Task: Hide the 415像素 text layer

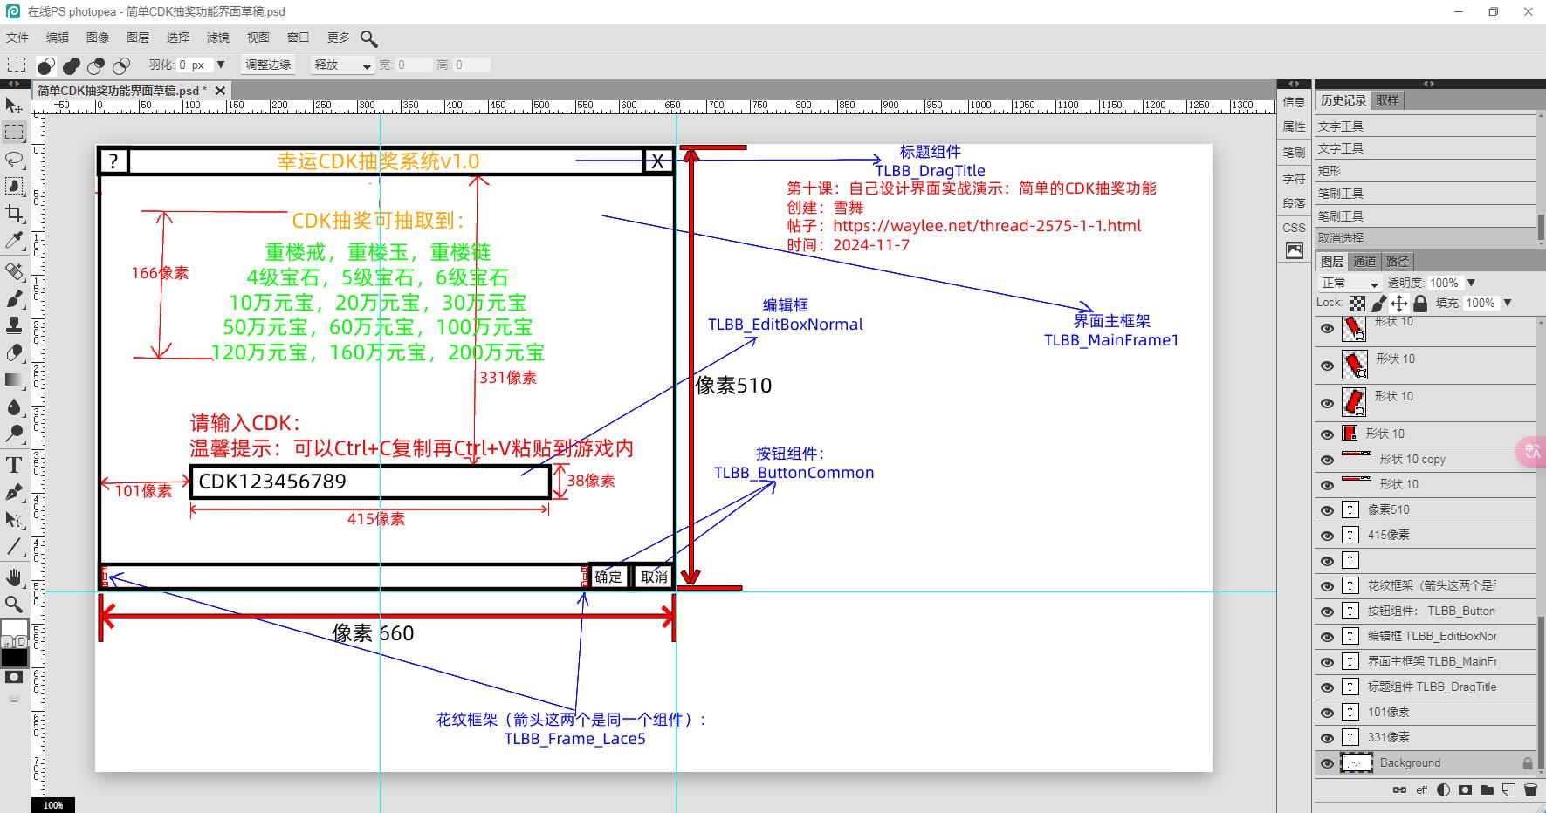Action: coord(1327,536)
